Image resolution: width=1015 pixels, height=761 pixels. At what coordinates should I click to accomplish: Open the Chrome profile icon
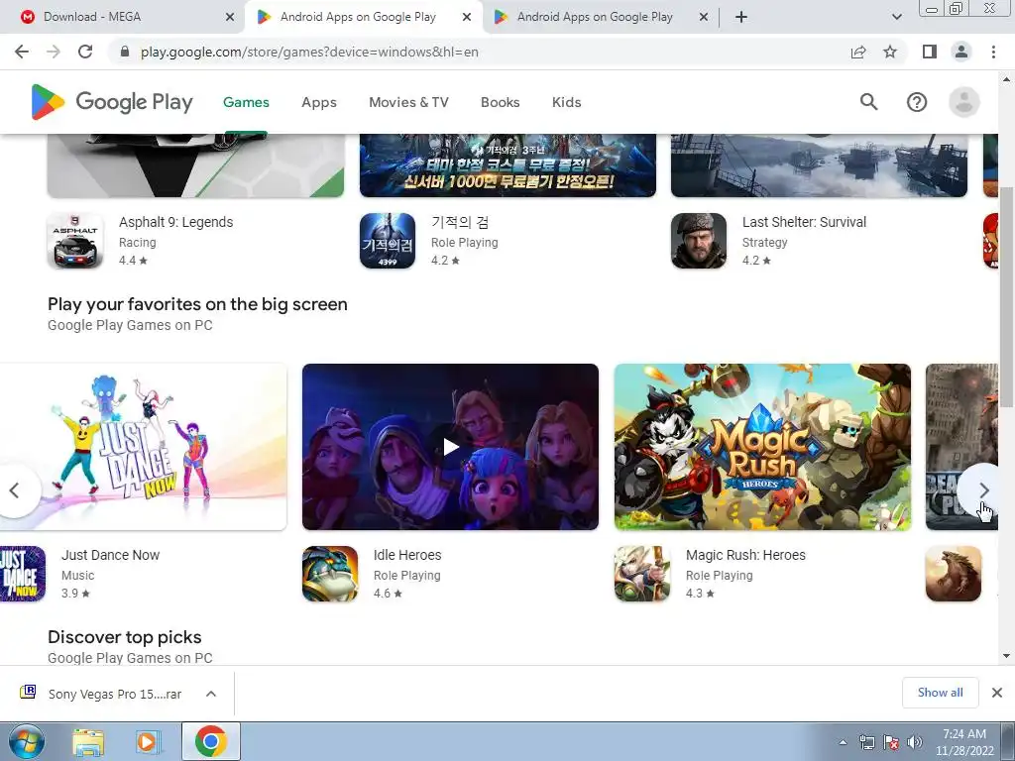pyautogui.click(x=961, y=52)
